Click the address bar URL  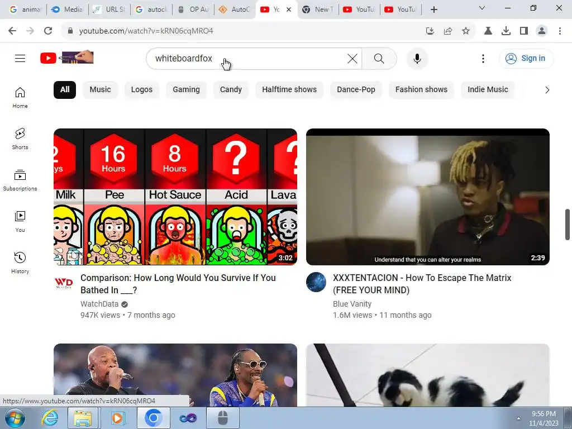tap(146, 31)
